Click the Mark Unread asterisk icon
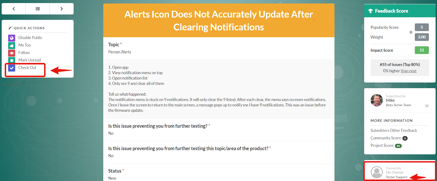437x181 pixels. point(12,60)
